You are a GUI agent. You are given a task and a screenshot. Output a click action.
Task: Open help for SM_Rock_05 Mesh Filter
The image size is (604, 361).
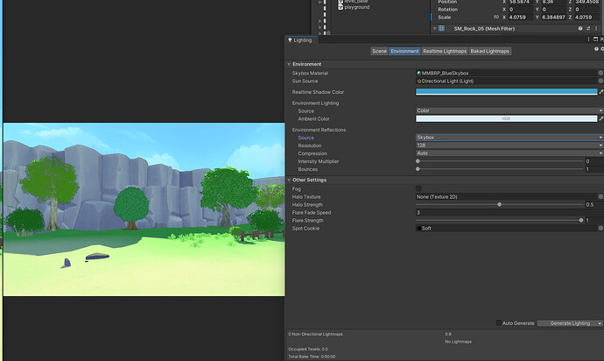[580, 29]
